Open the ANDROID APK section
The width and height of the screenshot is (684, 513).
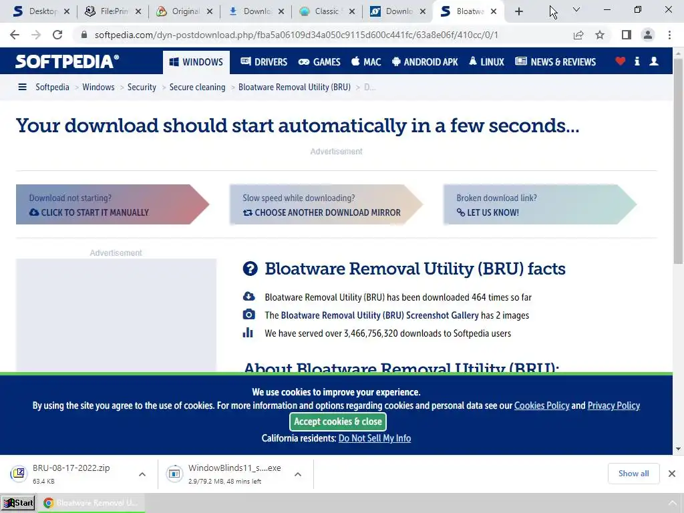(x=425, y=62)
